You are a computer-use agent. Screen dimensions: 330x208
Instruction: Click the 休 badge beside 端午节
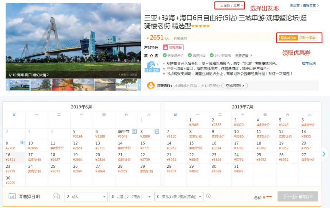click(x=134, y=131)
